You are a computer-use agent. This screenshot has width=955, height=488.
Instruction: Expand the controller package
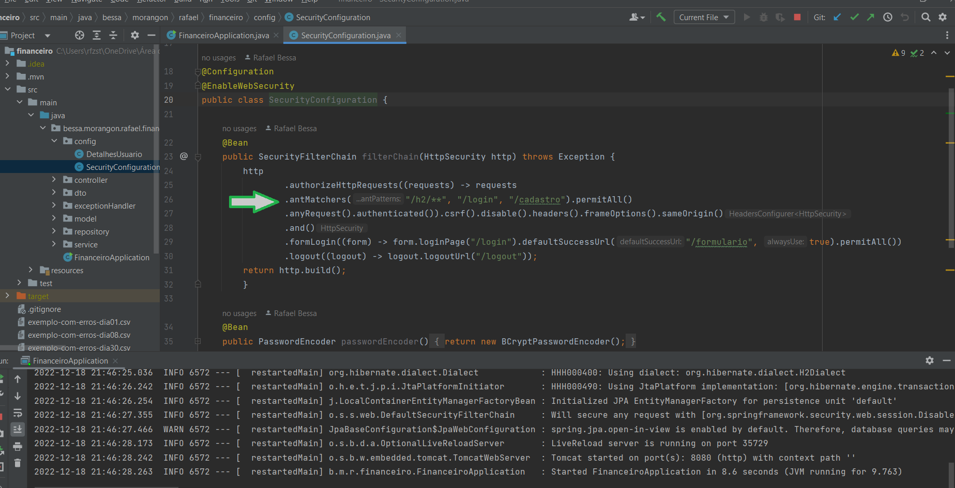click(54, 180)
